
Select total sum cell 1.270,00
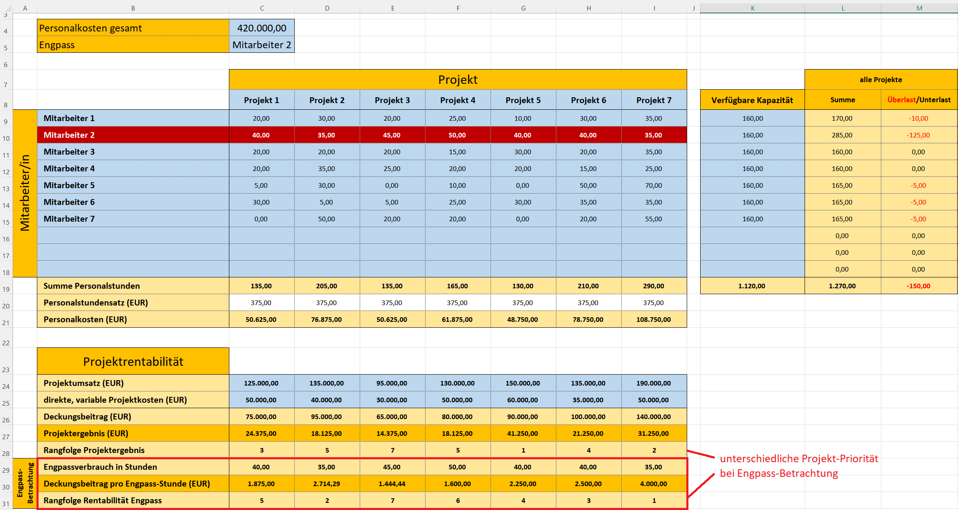(x=843, y=286)
